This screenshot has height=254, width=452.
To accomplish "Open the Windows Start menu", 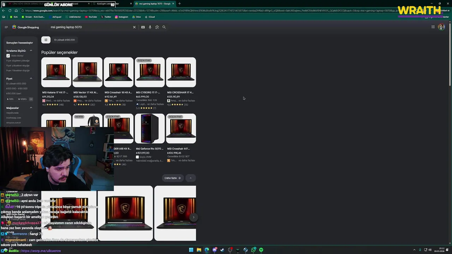I will [191, 250].
